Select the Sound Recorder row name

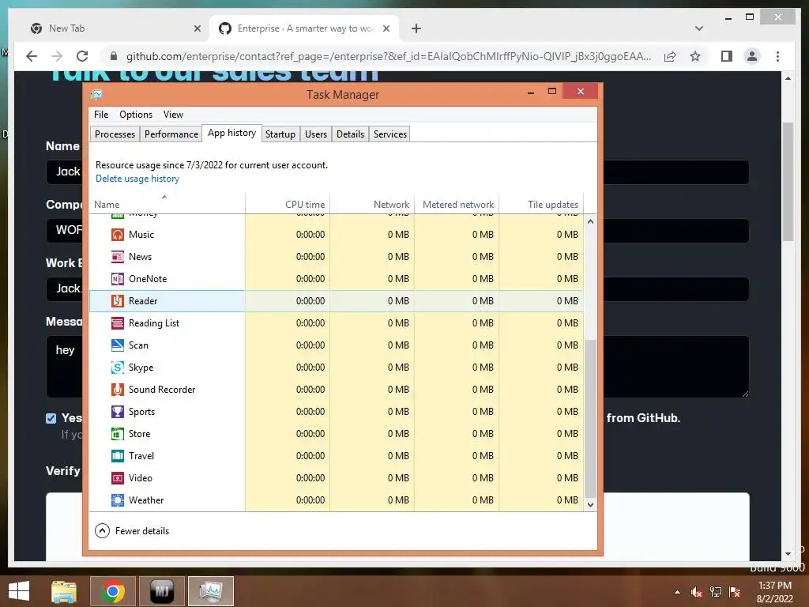coord(162,390)
